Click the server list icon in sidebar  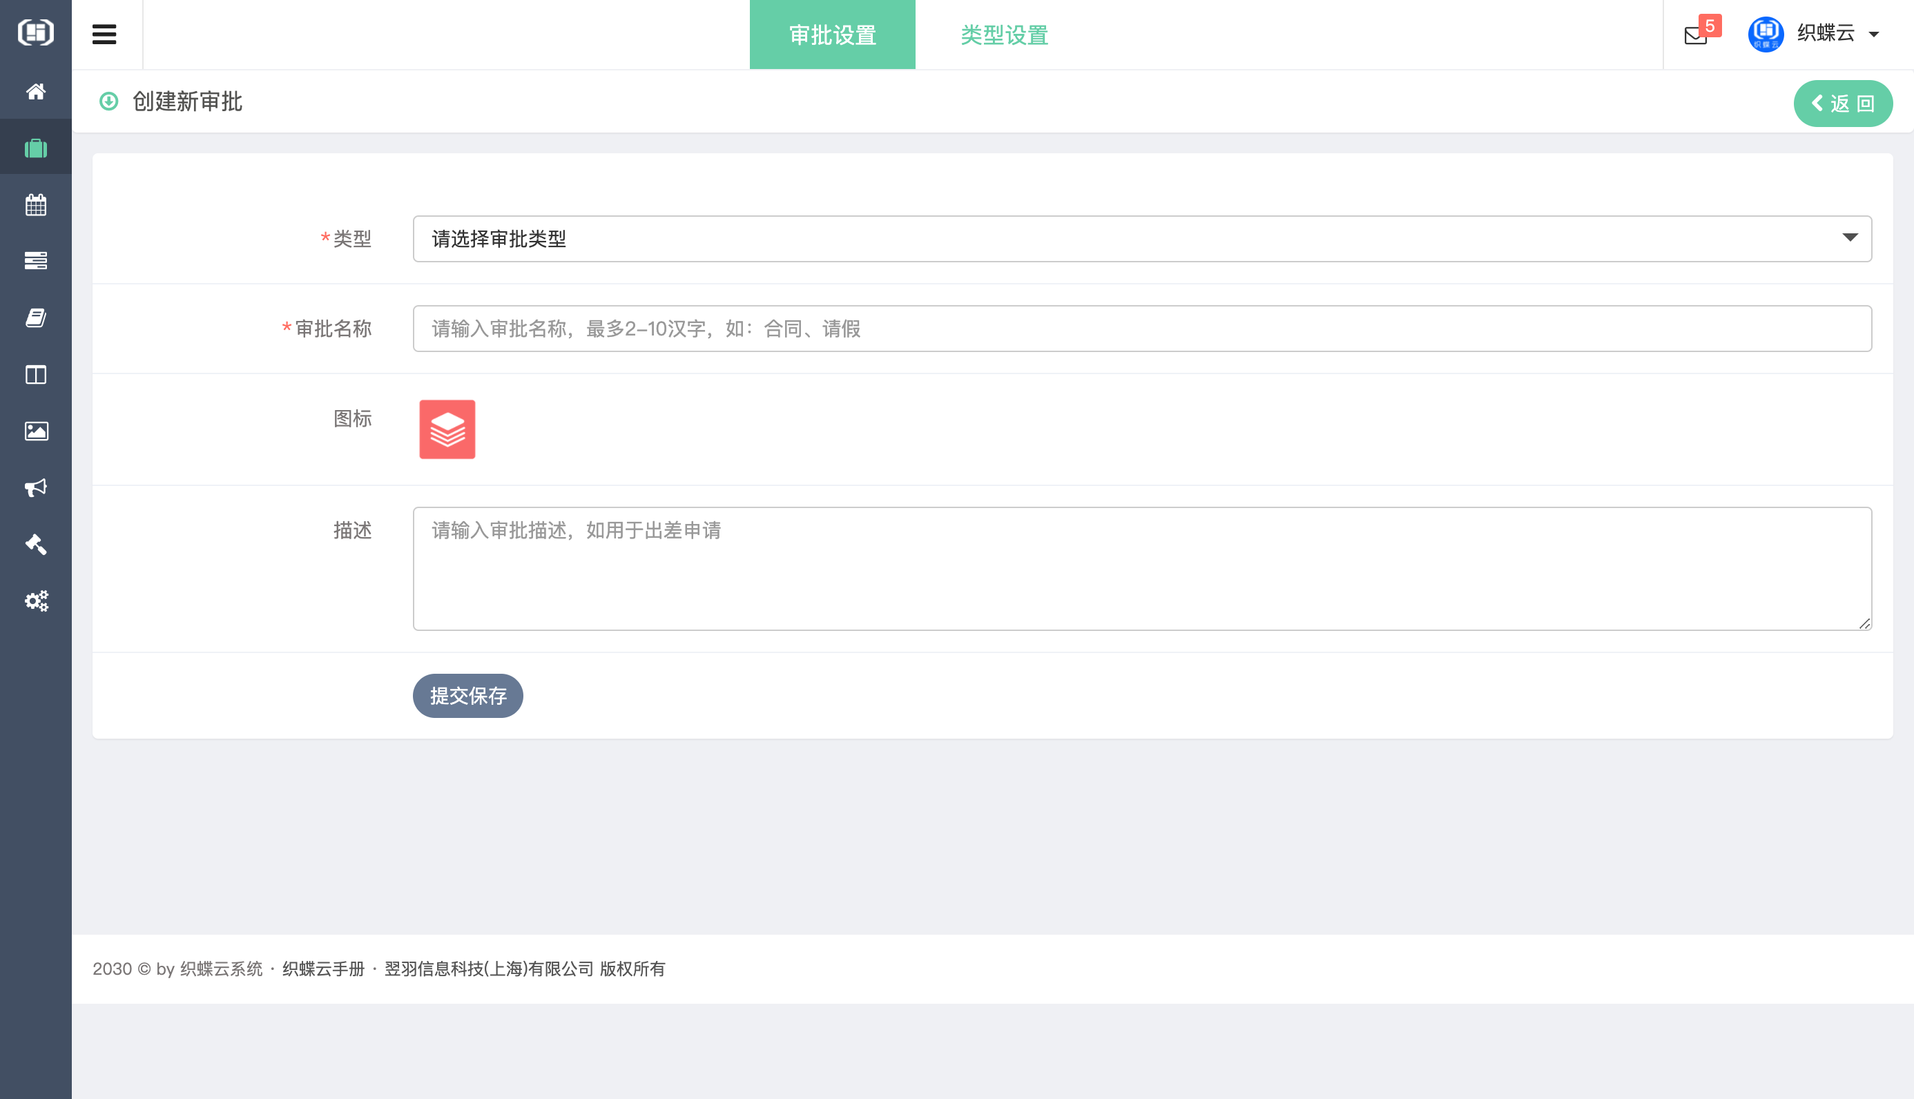35,261
